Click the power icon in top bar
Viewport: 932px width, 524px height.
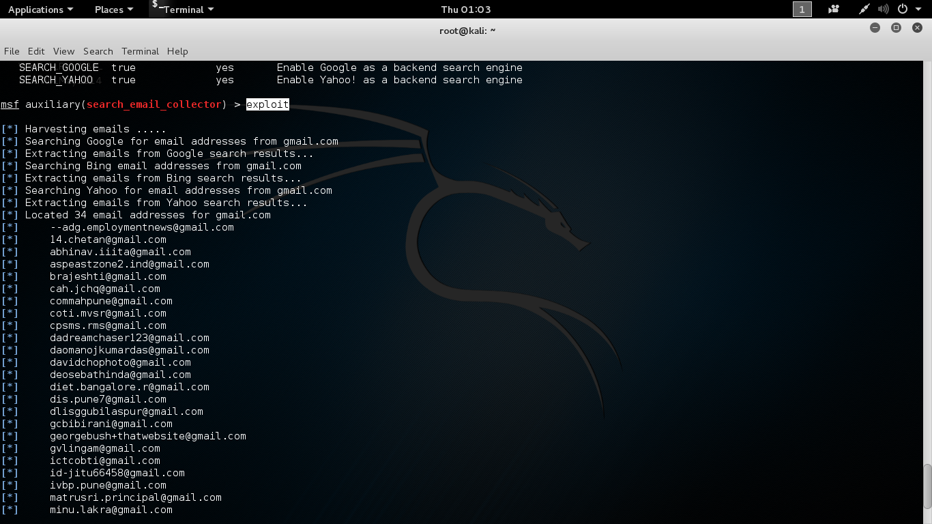click(903, 10)
